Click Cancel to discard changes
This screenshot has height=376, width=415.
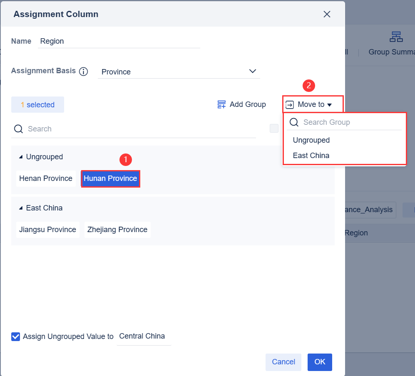coord(283,362)
